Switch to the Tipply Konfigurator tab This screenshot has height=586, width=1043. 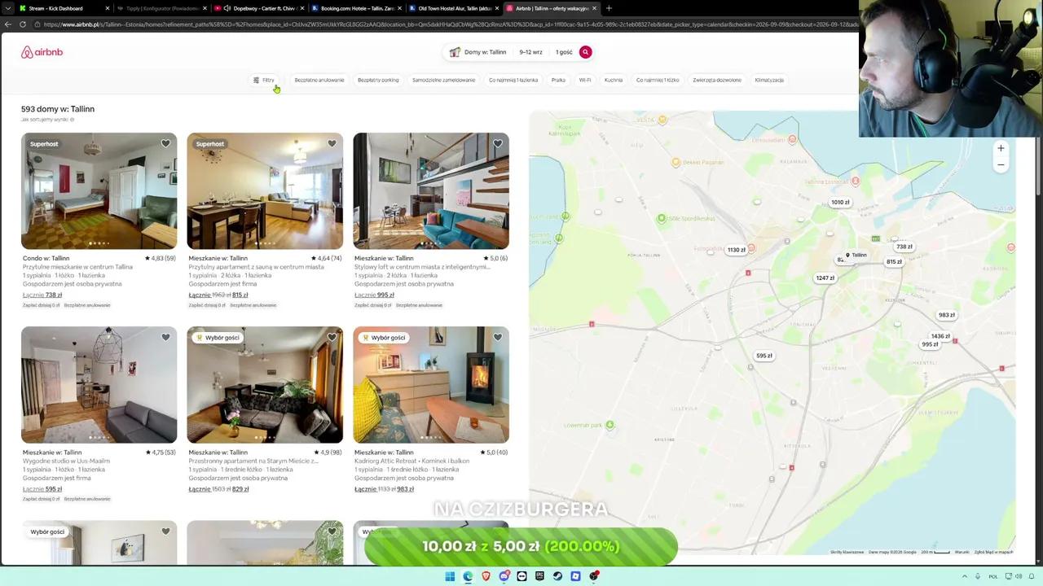click(x=161, y=8)
